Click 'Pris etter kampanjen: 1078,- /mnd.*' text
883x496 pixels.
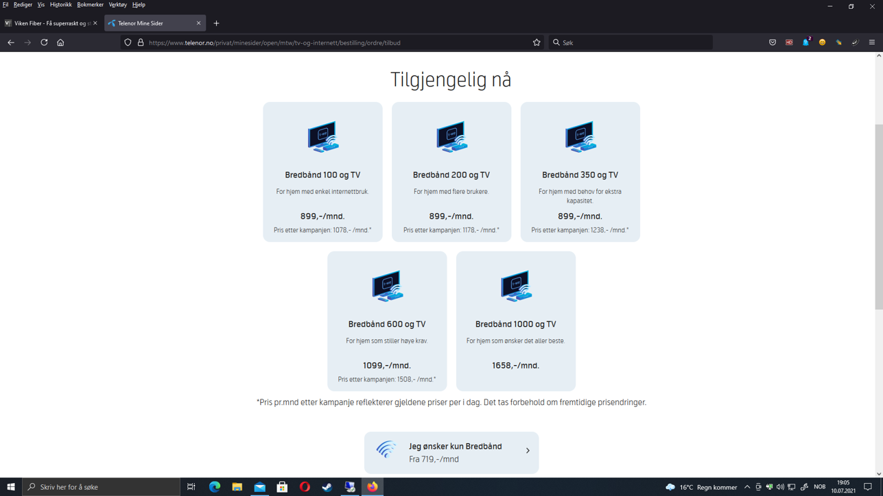(322, 230)
